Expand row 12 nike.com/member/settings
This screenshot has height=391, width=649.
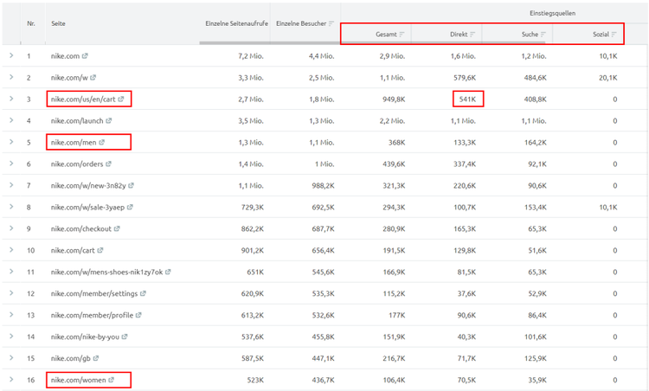coord(11,293)
